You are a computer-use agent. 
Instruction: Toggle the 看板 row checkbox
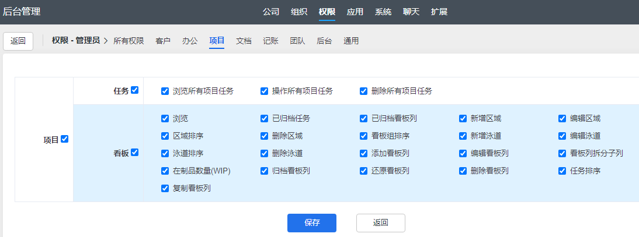coord(135,153)
